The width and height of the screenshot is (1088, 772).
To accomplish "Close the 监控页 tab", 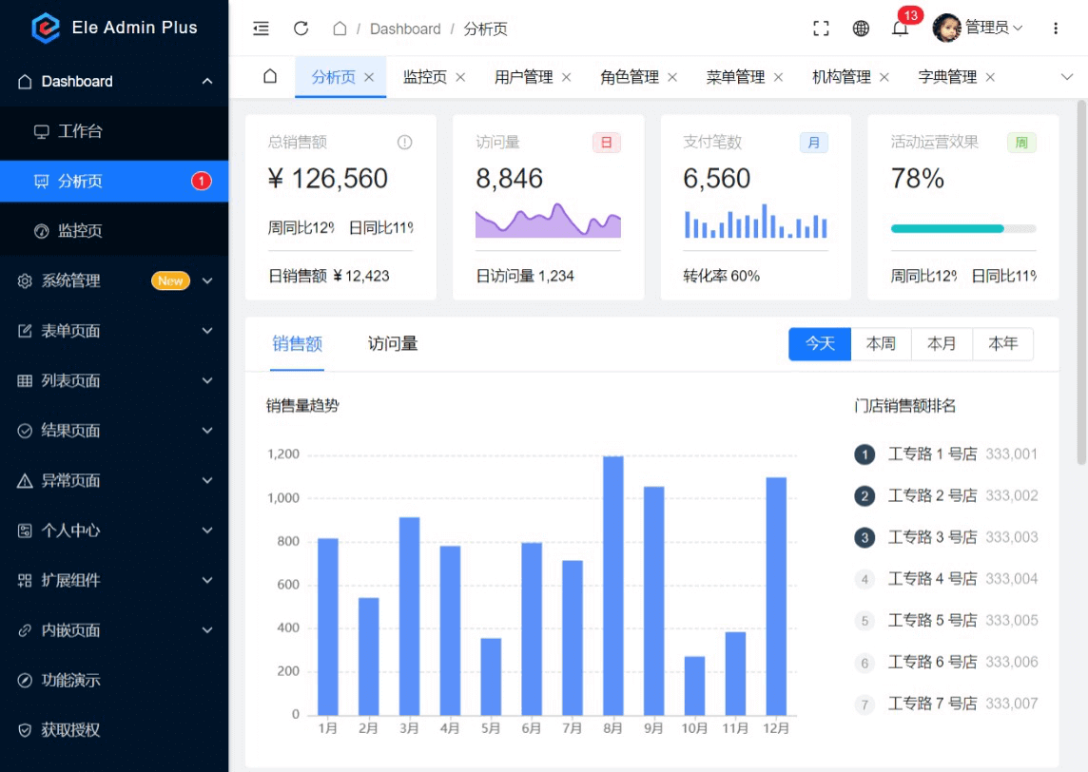I will coord(460,77).
